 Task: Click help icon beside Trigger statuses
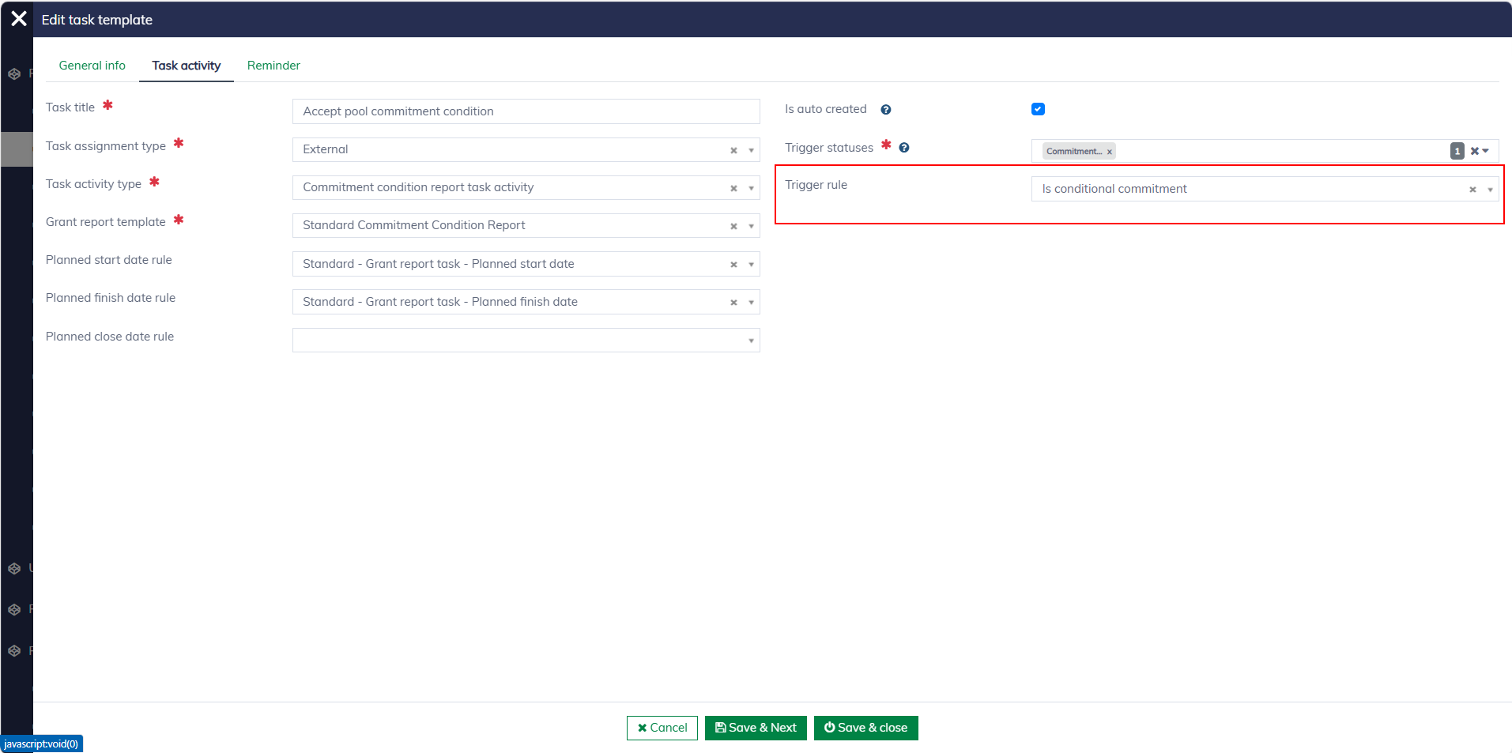[x=904, y=148]
